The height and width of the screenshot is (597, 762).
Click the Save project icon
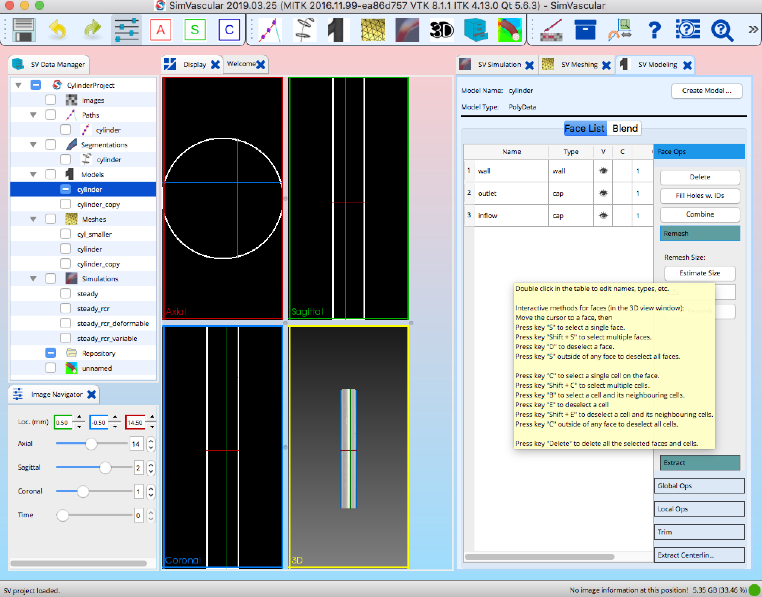[23, 30]
